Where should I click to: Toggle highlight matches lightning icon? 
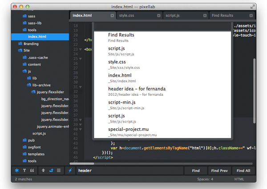point(70,170)
